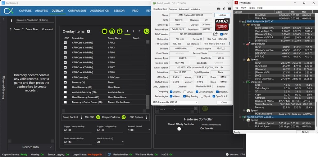Click GPU-Z refresh icon
The image size is (318, 157).
click(224, 9)
